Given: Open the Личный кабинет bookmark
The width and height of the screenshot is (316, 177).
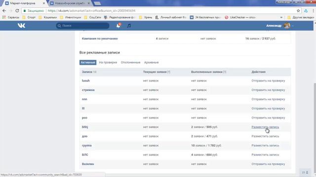Looking at the screenshot, I should (x=170, y=18).
